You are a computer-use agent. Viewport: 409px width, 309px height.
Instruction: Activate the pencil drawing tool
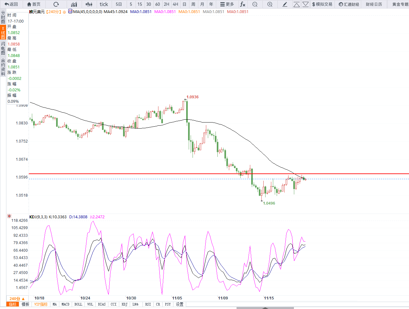tap(285, 4)
